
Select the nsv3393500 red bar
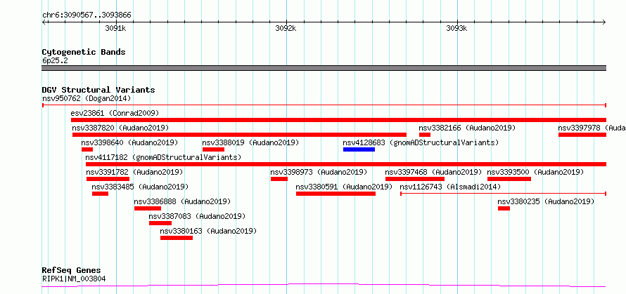[x=509, y=179]
